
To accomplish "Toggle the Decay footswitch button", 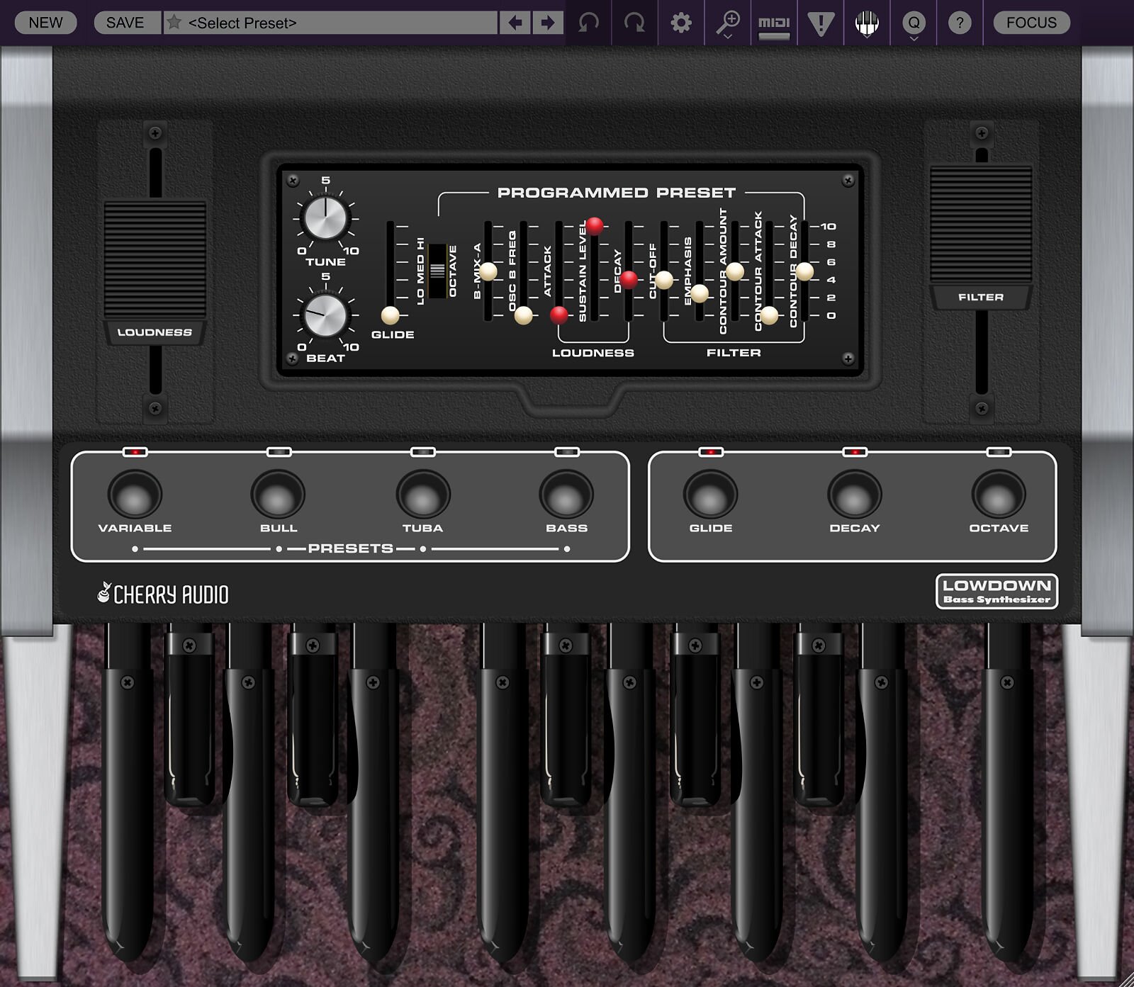I will pos(855,494).
